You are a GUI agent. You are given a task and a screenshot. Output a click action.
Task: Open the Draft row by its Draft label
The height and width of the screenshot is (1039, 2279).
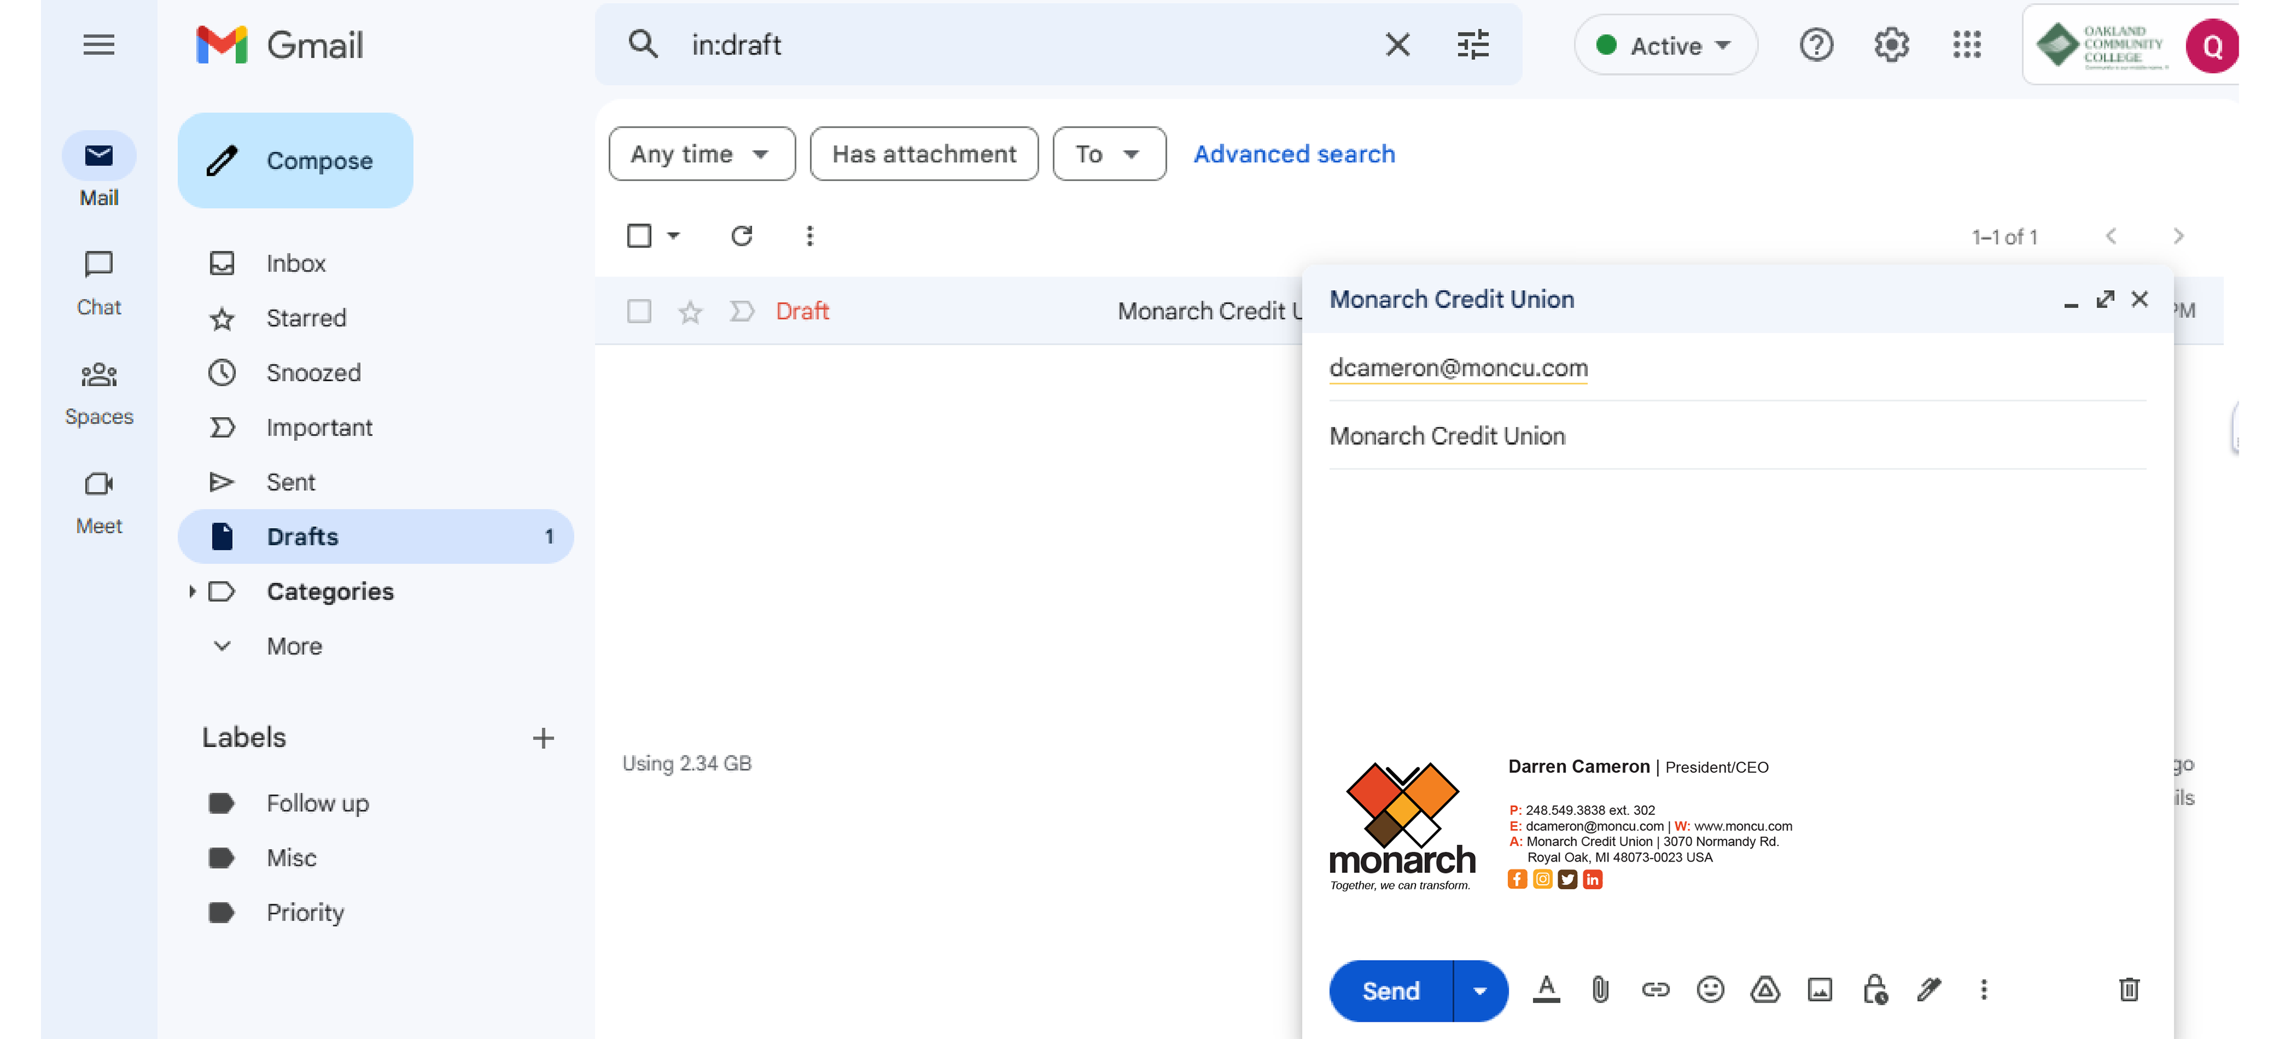pyautogui.click(x=802, y=312)
